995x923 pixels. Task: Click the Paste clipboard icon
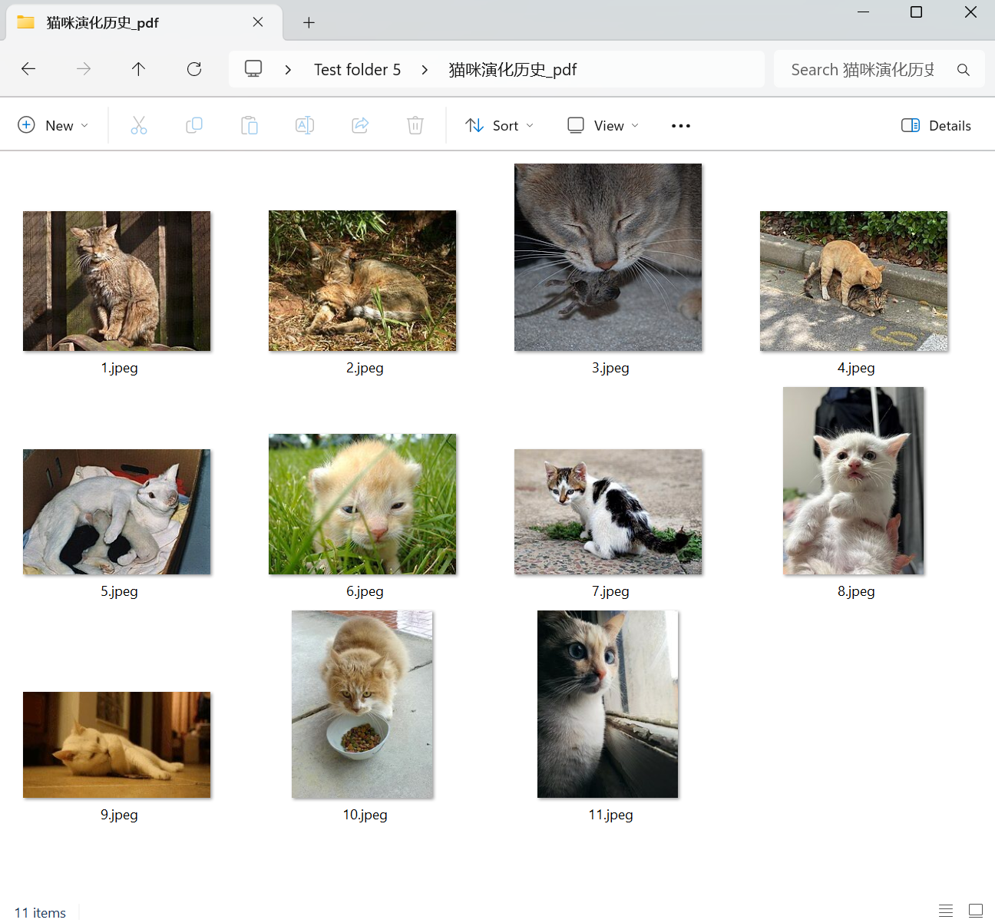pyautogui.click(x=250, y=125)
